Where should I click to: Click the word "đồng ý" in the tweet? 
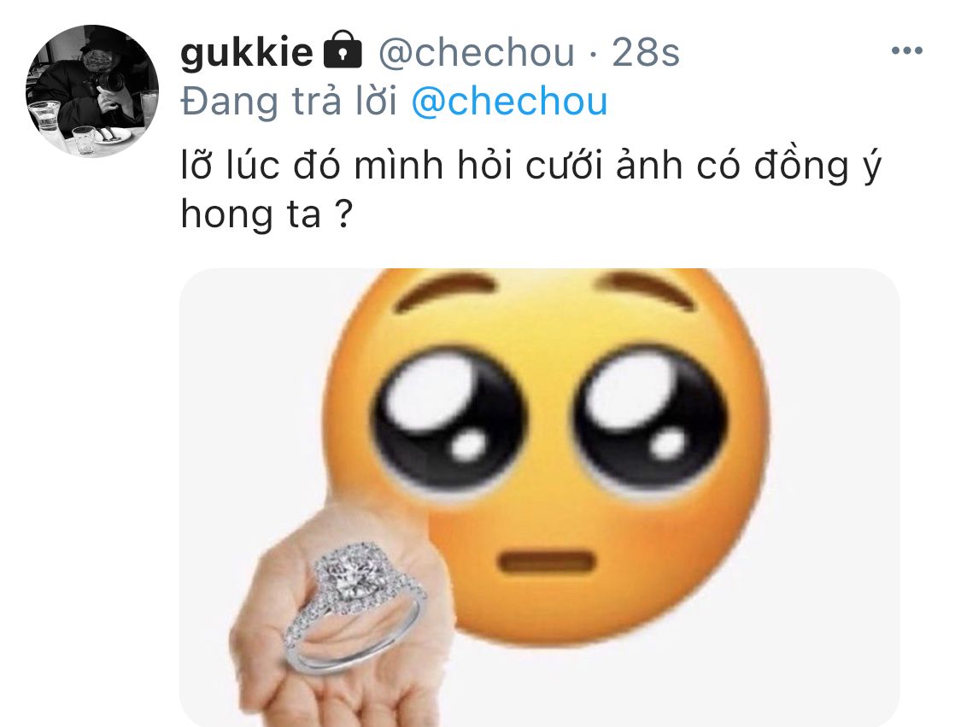[817, 166]
